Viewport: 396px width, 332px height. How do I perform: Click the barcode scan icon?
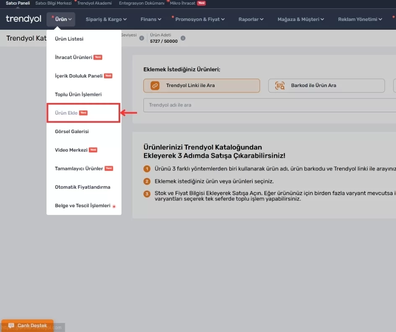280,85
